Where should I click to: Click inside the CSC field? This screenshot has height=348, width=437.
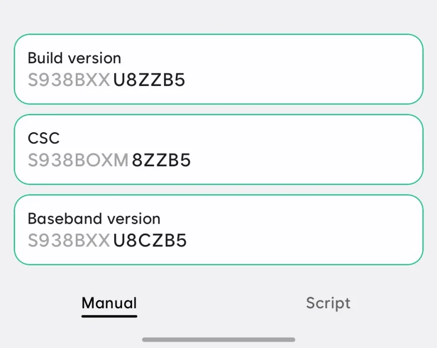(x=218, y=148)
